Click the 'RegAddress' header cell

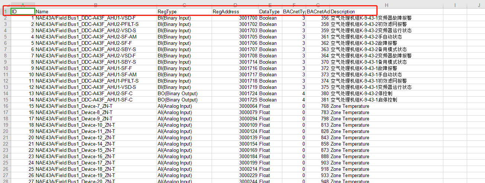(235, 12)
